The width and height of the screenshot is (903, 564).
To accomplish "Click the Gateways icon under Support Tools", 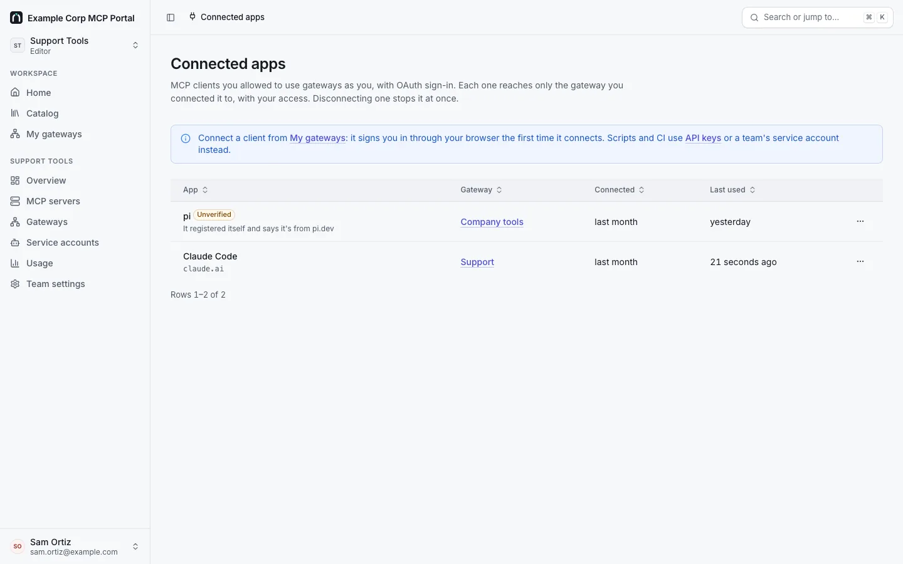I will [15, 222].
